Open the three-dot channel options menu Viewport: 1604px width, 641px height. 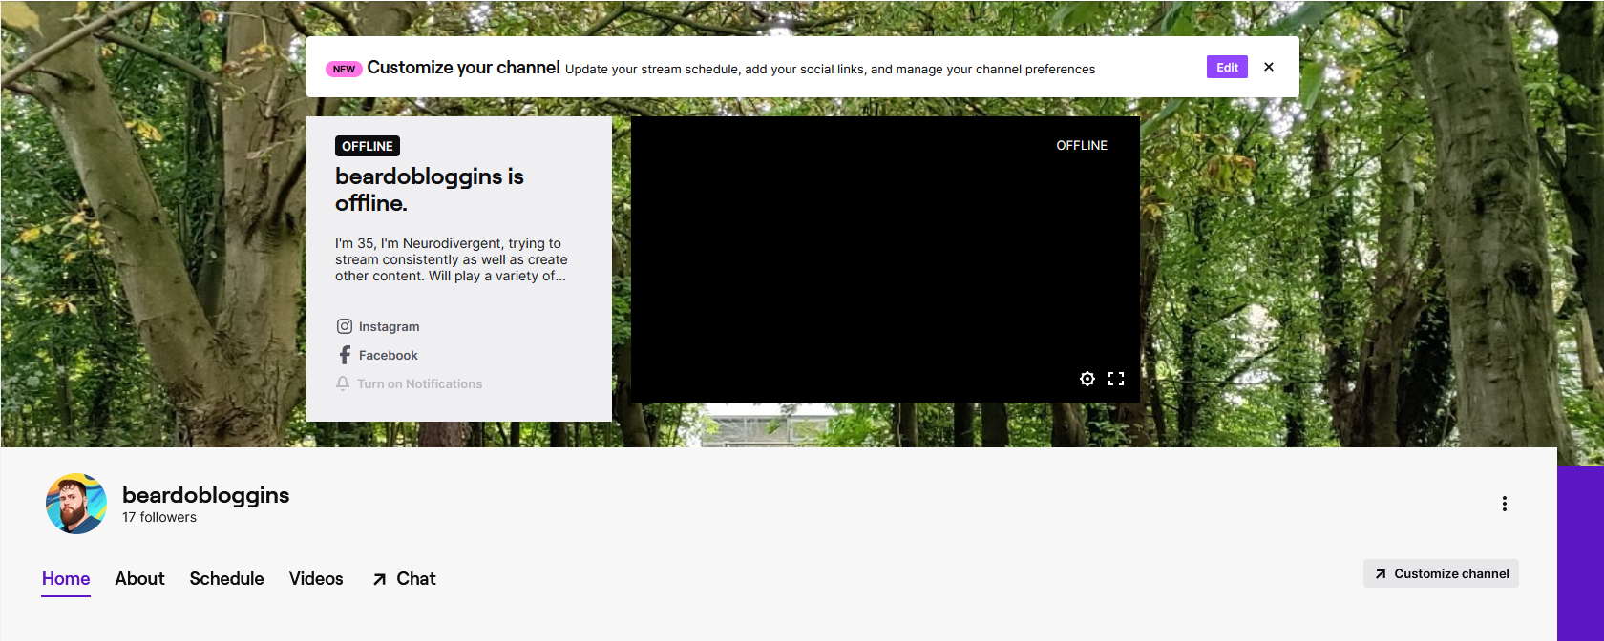[1504, 504]
